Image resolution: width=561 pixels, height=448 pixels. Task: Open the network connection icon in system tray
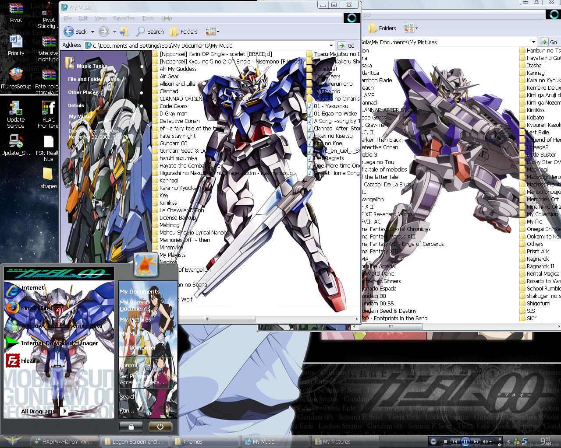pyautogui.click(x=525, y=441)
